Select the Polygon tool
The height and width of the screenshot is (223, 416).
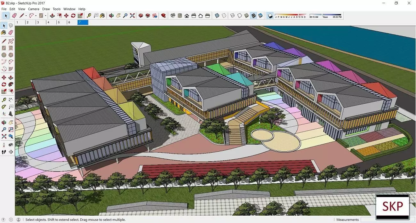(x=11, y=55)
